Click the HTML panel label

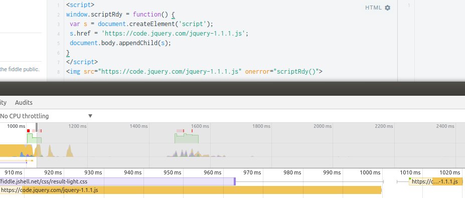(373, 8)
